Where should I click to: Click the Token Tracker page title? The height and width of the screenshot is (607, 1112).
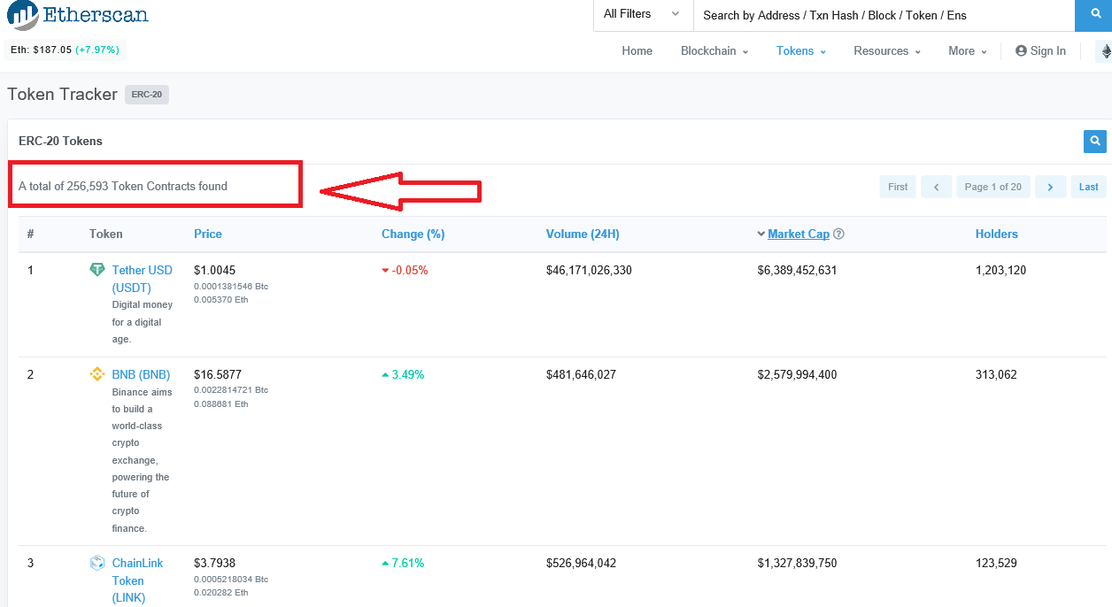[x=62, y=95]
